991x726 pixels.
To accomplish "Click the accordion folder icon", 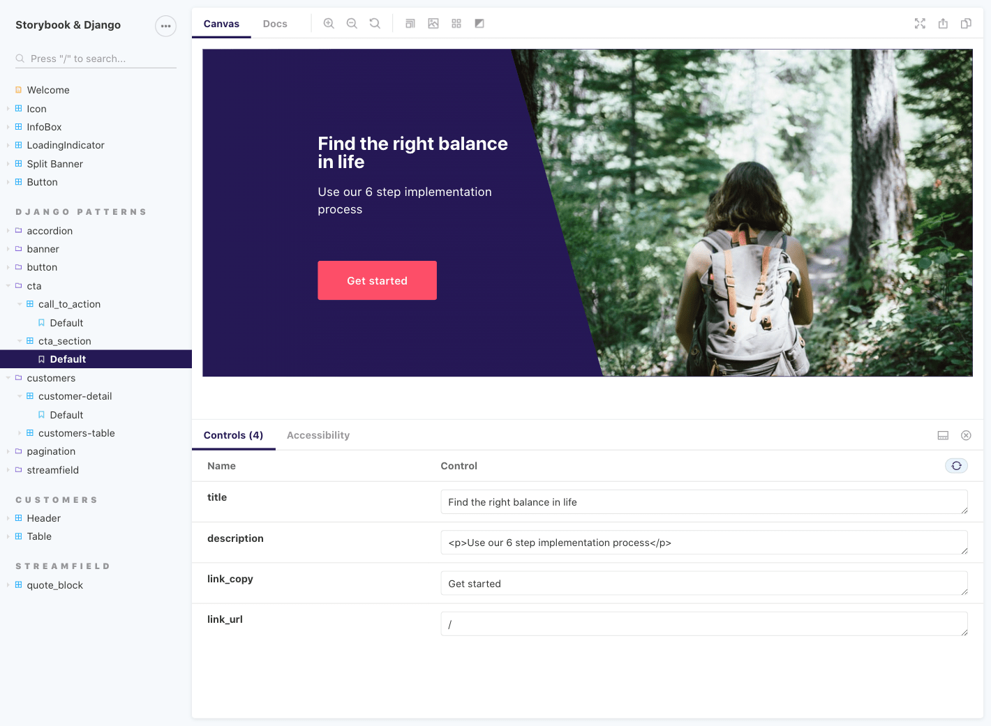I will tap(19, 231).
